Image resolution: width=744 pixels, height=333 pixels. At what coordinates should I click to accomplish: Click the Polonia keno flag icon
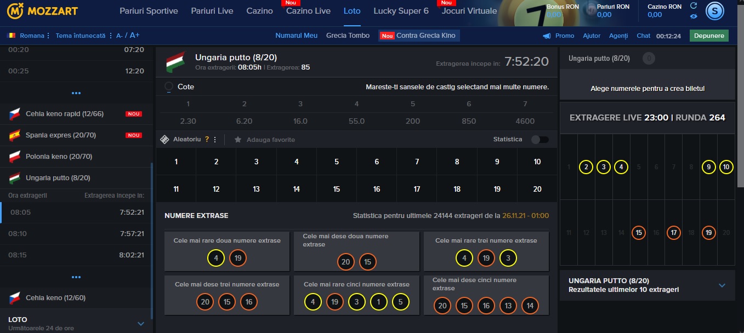pyautogui.click(x=15, y=157)
